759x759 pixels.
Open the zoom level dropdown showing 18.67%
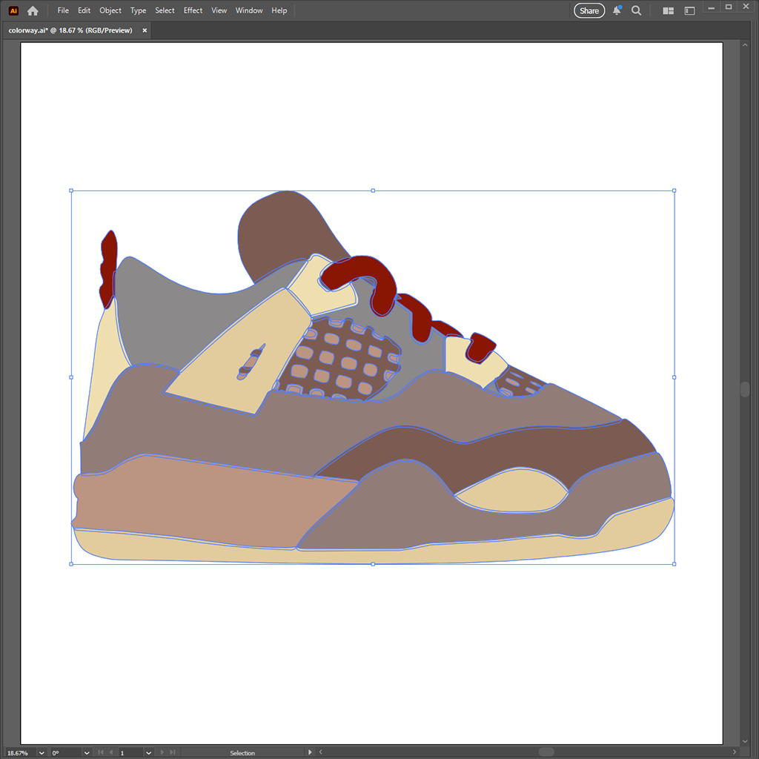[42, 752]
